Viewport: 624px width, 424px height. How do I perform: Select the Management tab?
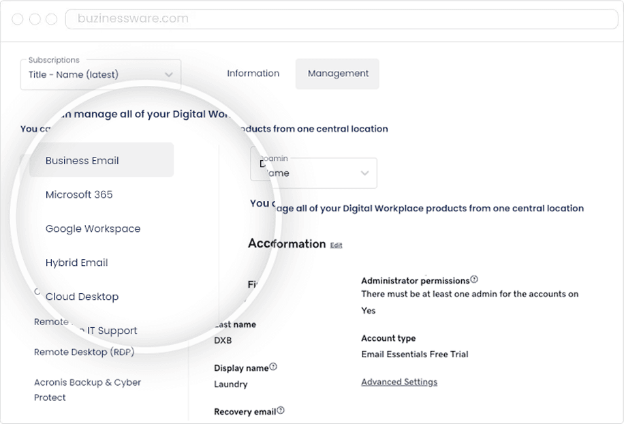click(338, 74)
